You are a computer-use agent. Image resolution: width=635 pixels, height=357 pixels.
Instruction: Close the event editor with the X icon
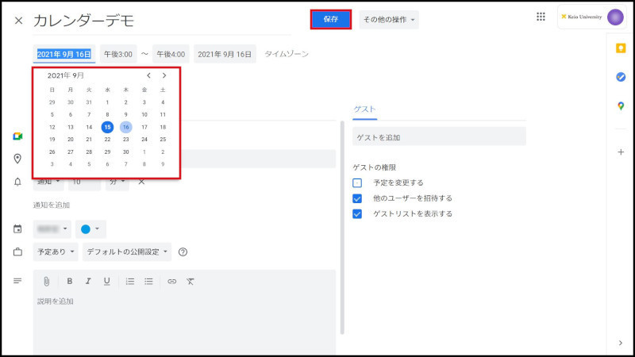18,20
